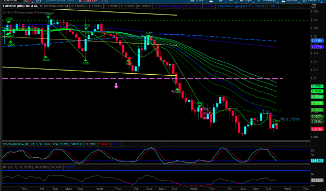Click the EUR/USD (BID) 180 d 4h label
The width and height of the screenshot is (326, 191).
[20, 6]
